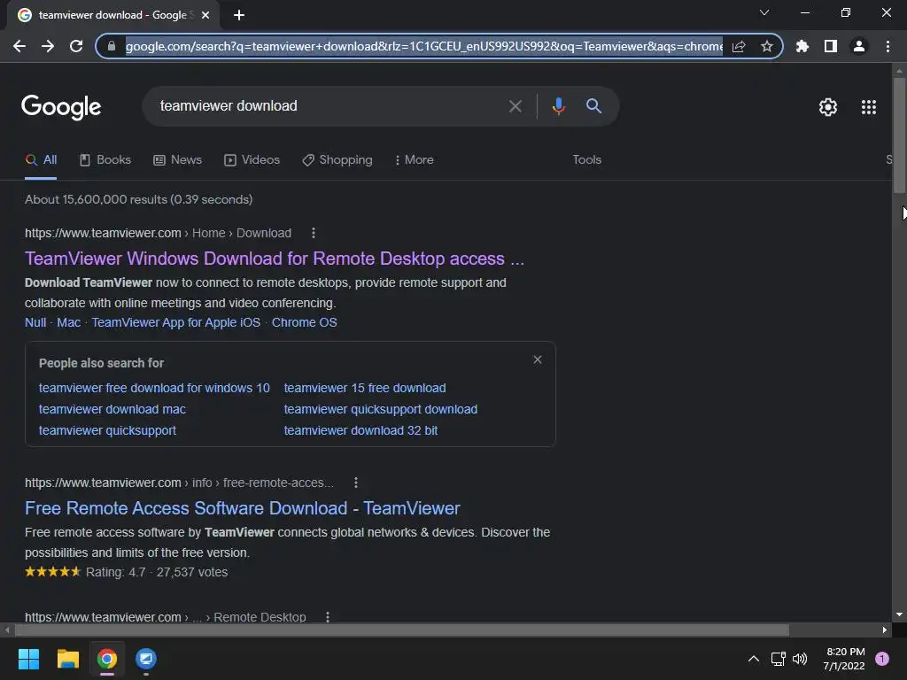Click scroll right arrow on horizontal scrollbar
The image size is (907, 680).
[x=885, y=630]
